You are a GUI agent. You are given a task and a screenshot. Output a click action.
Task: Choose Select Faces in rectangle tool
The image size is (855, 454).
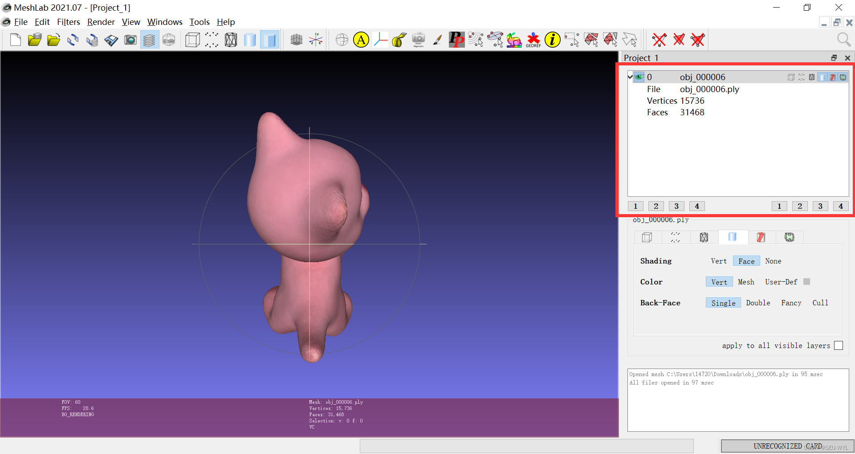click(x=591, y=40)
